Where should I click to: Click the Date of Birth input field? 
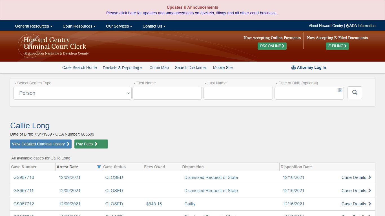(x=309, y=93)
